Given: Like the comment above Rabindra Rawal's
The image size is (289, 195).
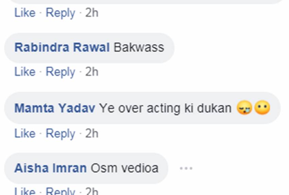Looking at the screenshot, I should 25,13.
